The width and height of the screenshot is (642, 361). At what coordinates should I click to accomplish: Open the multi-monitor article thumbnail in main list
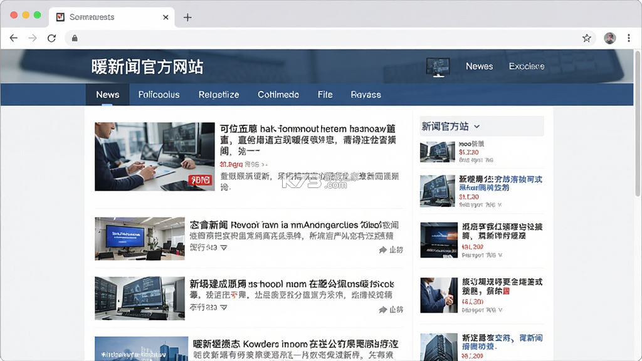click(x=140, y=298)
